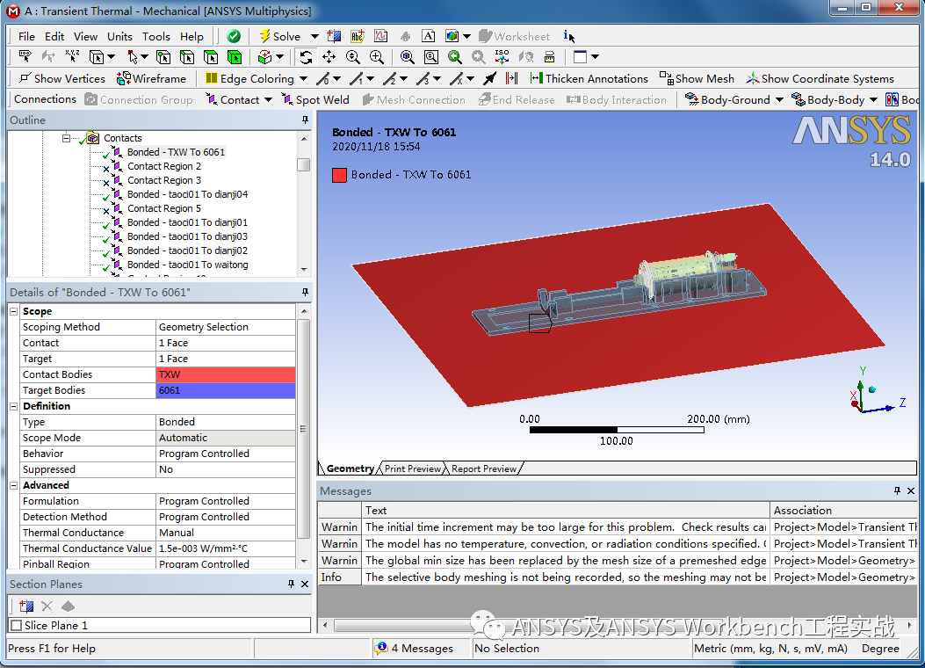Switch to the Report Preview tab
Viewport: 925px width, 668px height.
(x=484, y=468)
